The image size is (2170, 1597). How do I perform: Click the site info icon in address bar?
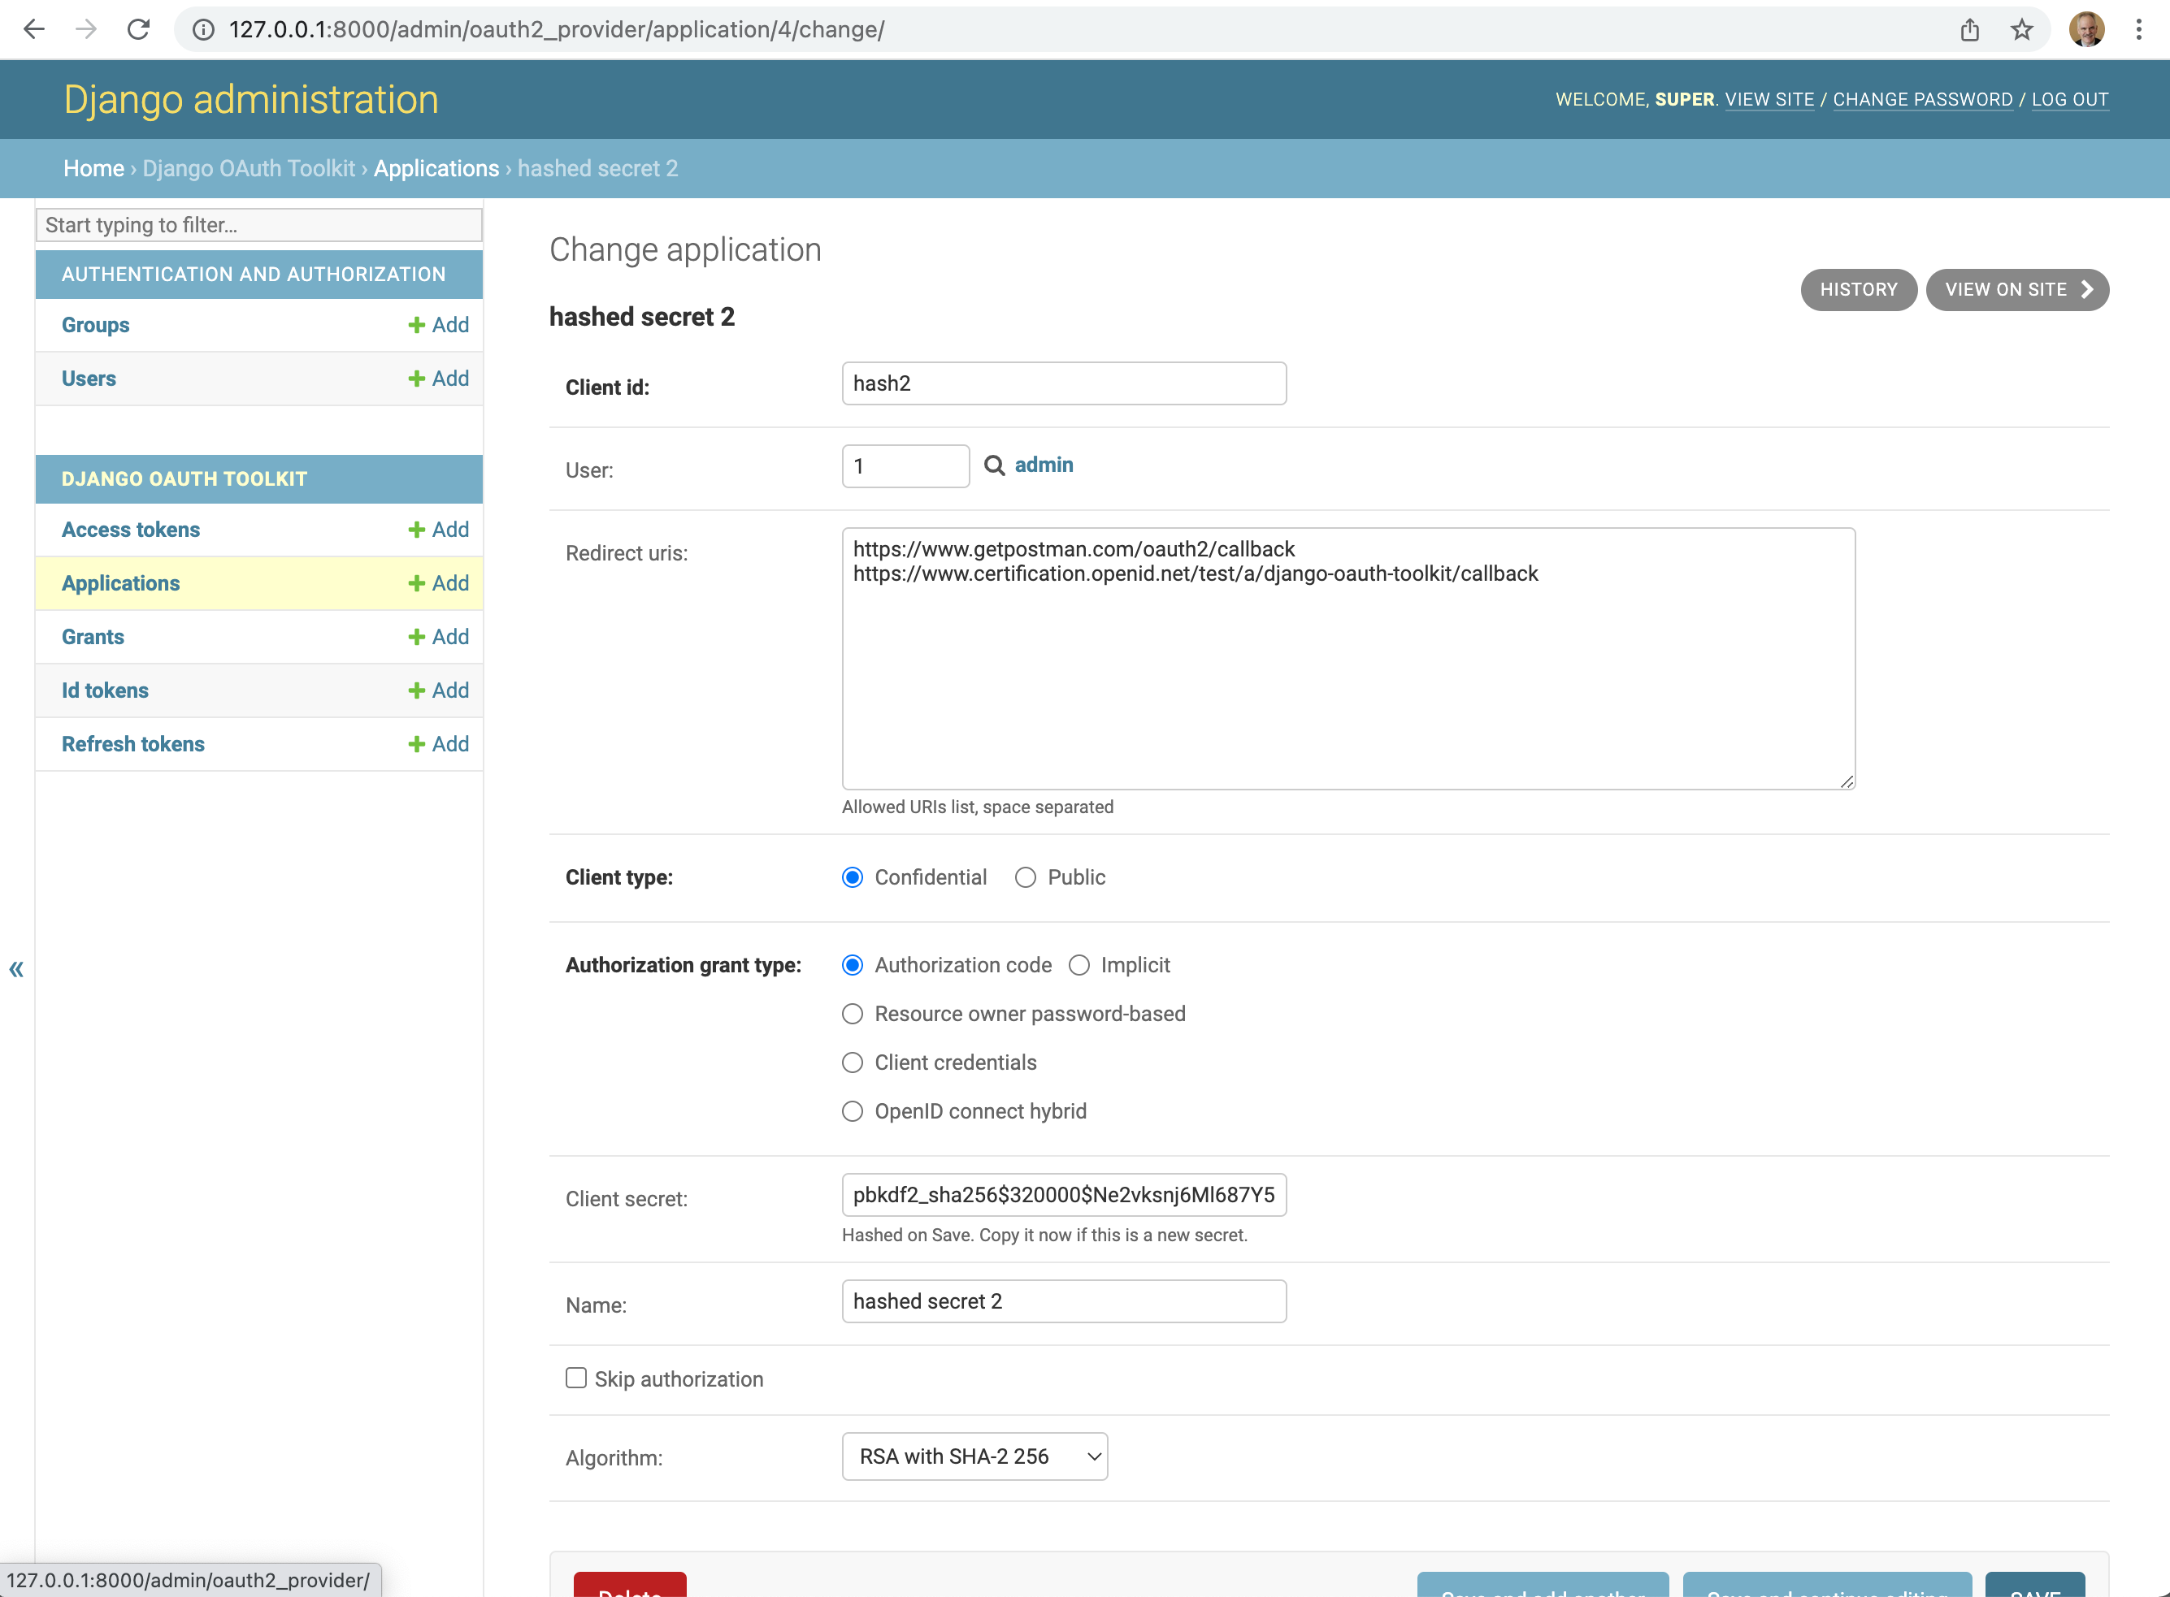click(203, 29)
